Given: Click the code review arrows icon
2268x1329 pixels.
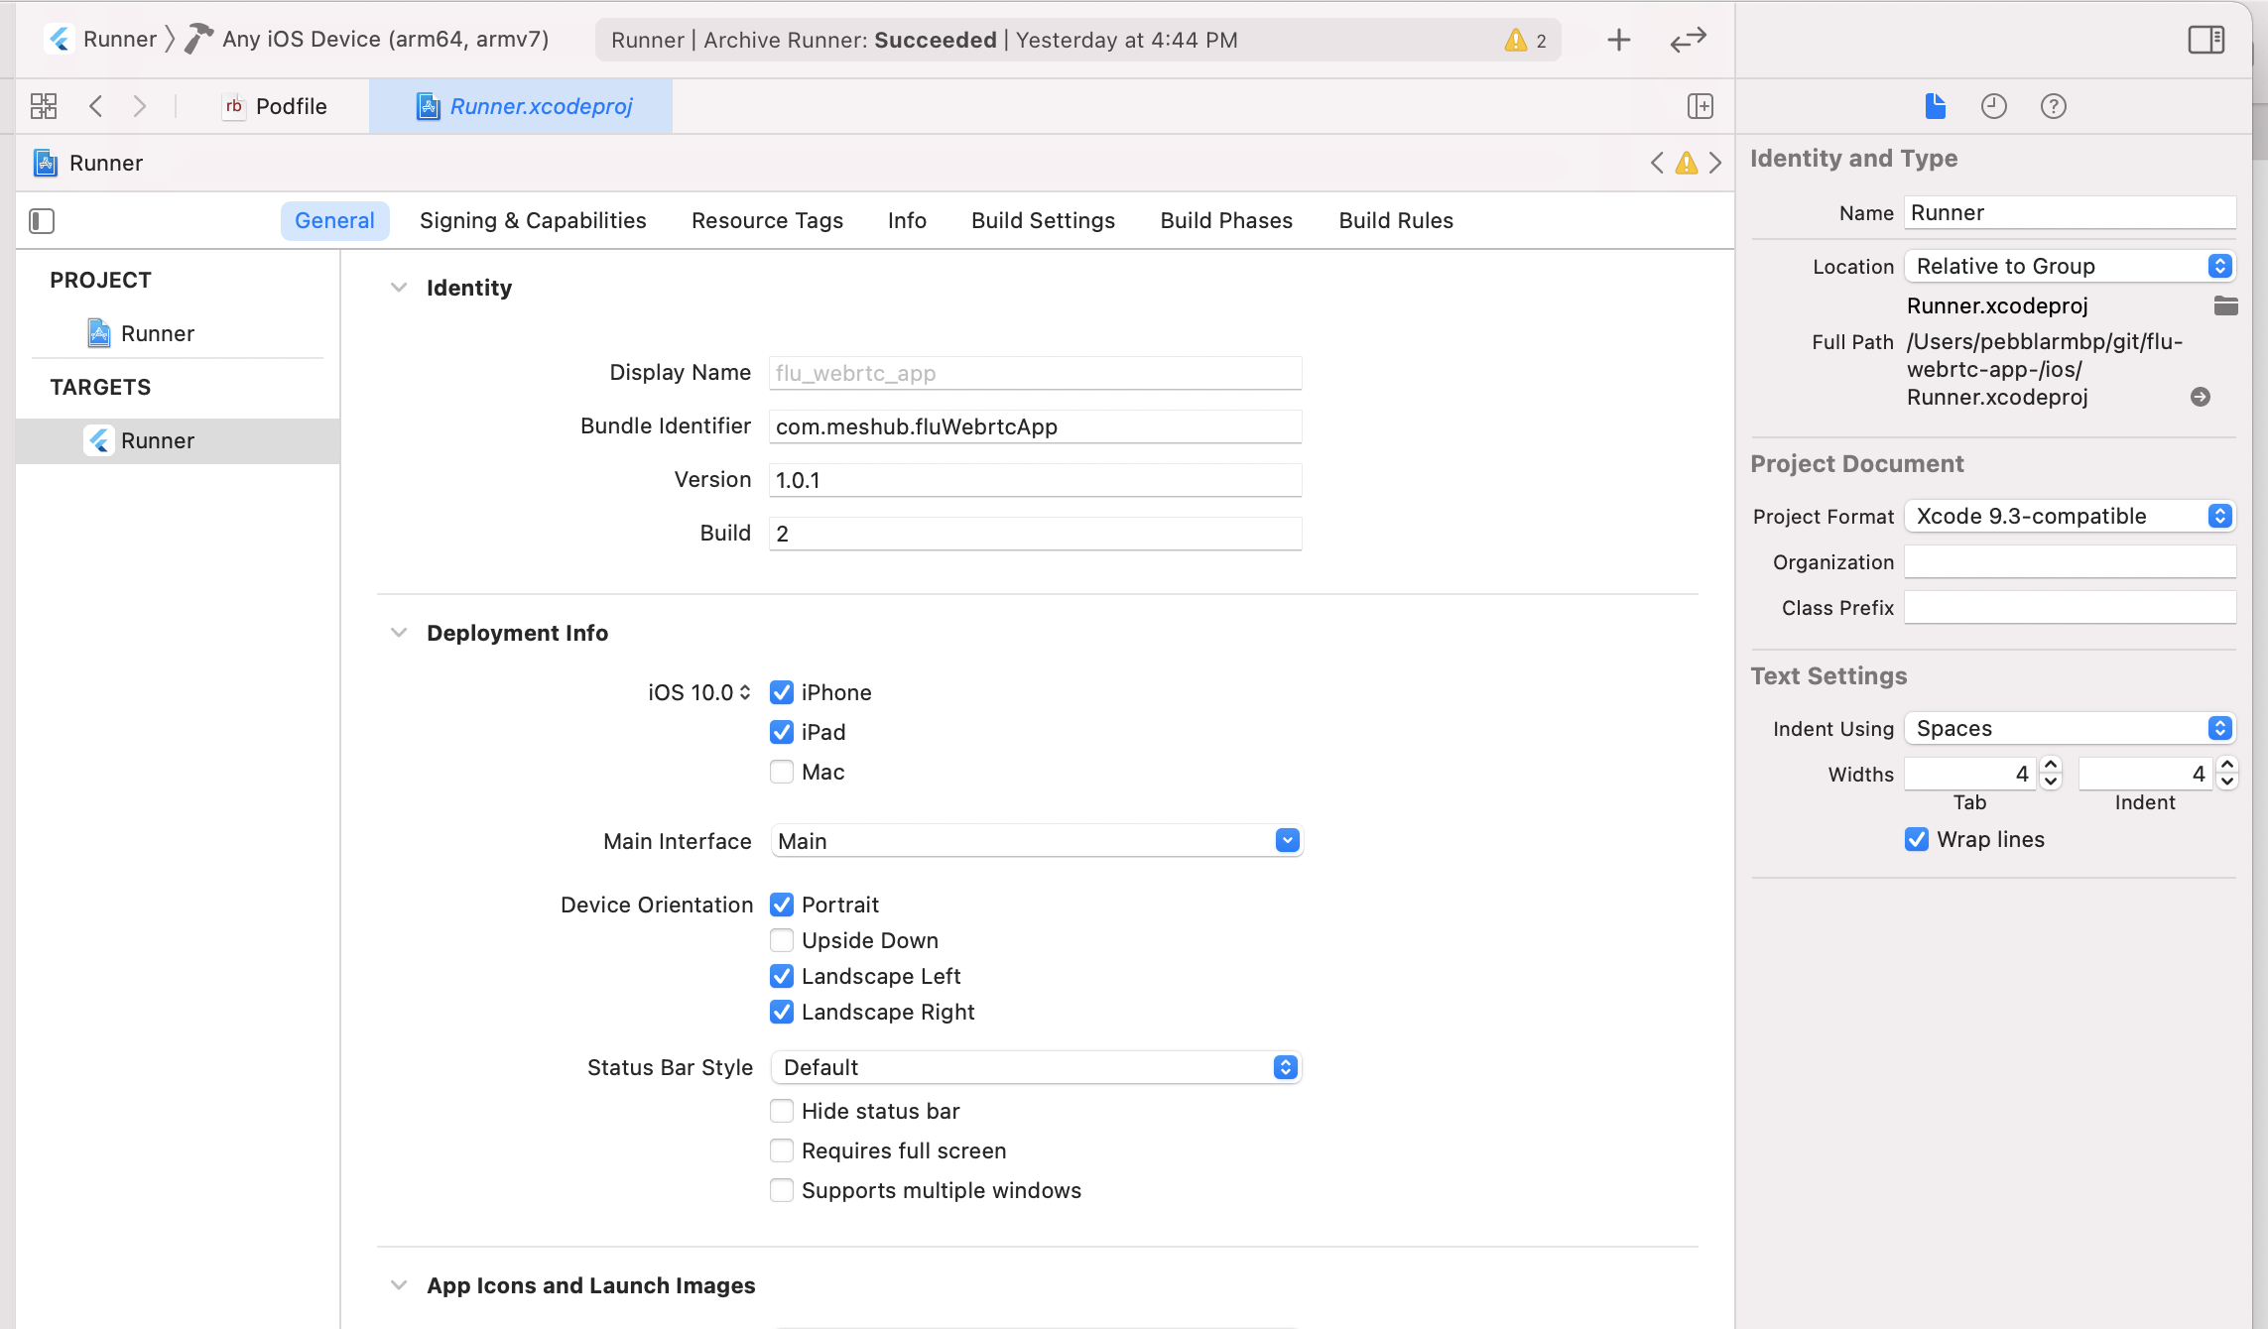Looking at the screenshot, I should 1688,40.
